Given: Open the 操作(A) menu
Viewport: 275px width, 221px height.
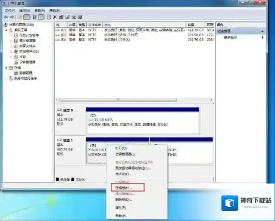Looking at the screenshot, I should 25,10.
